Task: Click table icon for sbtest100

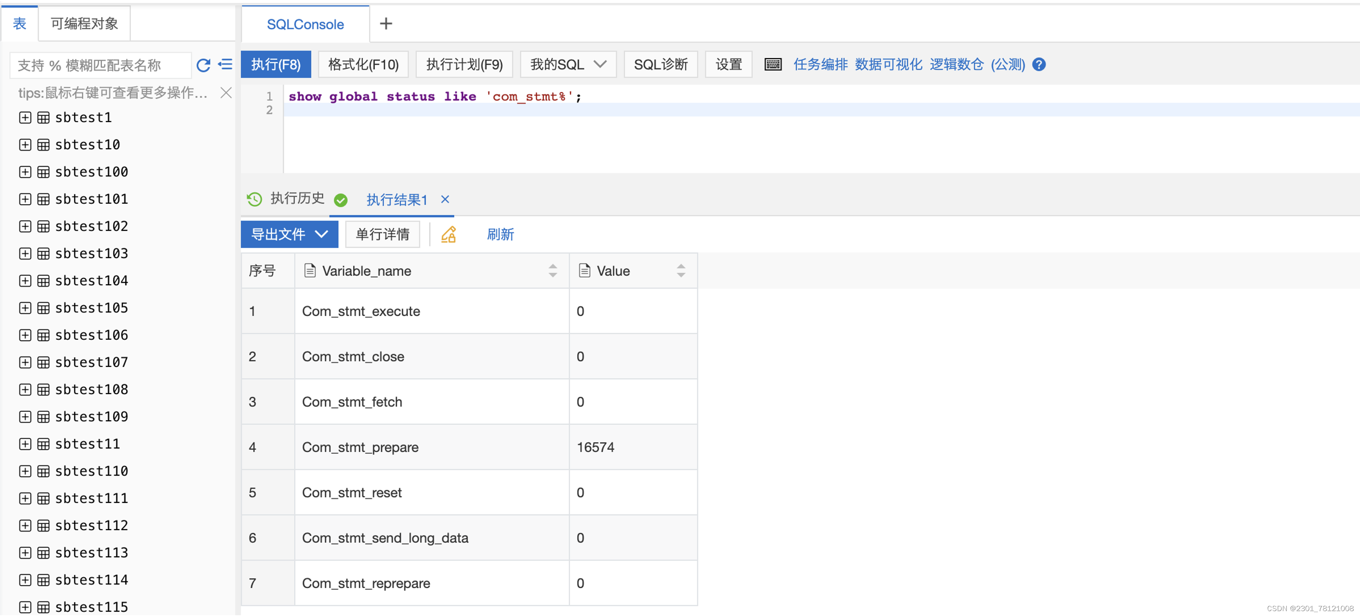Action: [44, 172]
